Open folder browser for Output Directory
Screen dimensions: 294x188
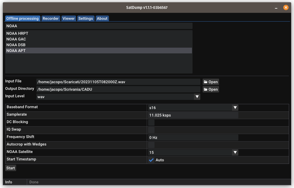point(211,90)
